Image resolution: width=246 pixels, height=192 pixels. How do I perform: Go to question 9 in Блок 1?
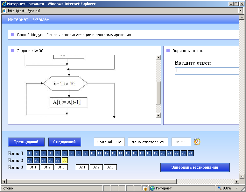(x=85, y=153)
